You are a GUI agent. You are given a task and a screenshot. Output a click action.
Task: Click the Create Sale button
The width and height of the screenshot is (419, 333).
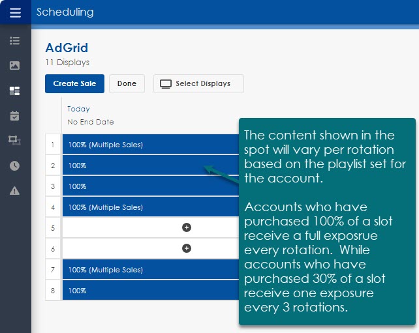coord(74,83)
